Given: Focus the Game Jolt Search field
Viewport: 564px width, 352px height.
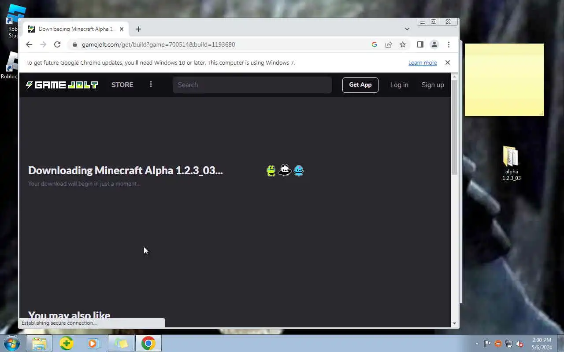Looking at the screenshot, I should pos(252,85).
